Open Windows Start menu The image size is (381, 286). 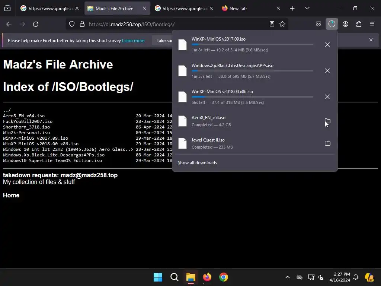tap(158, 277)
